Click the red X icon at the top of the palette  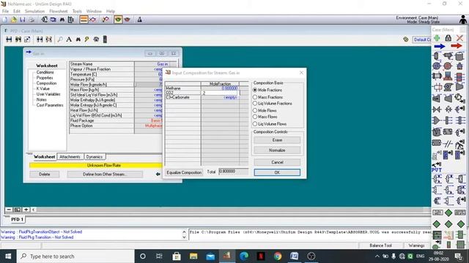pos(459,38)
